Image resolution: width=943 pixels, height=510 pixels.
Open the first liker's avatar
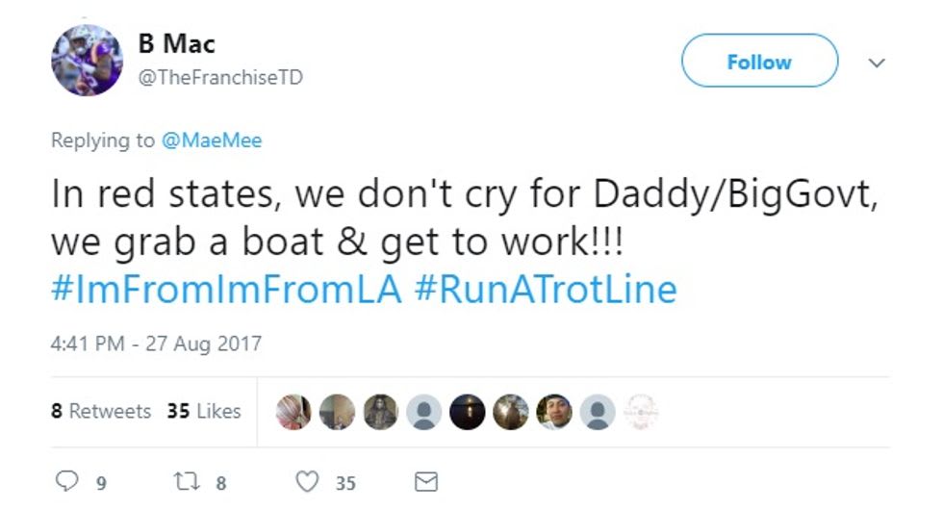(x=293, y=412)
